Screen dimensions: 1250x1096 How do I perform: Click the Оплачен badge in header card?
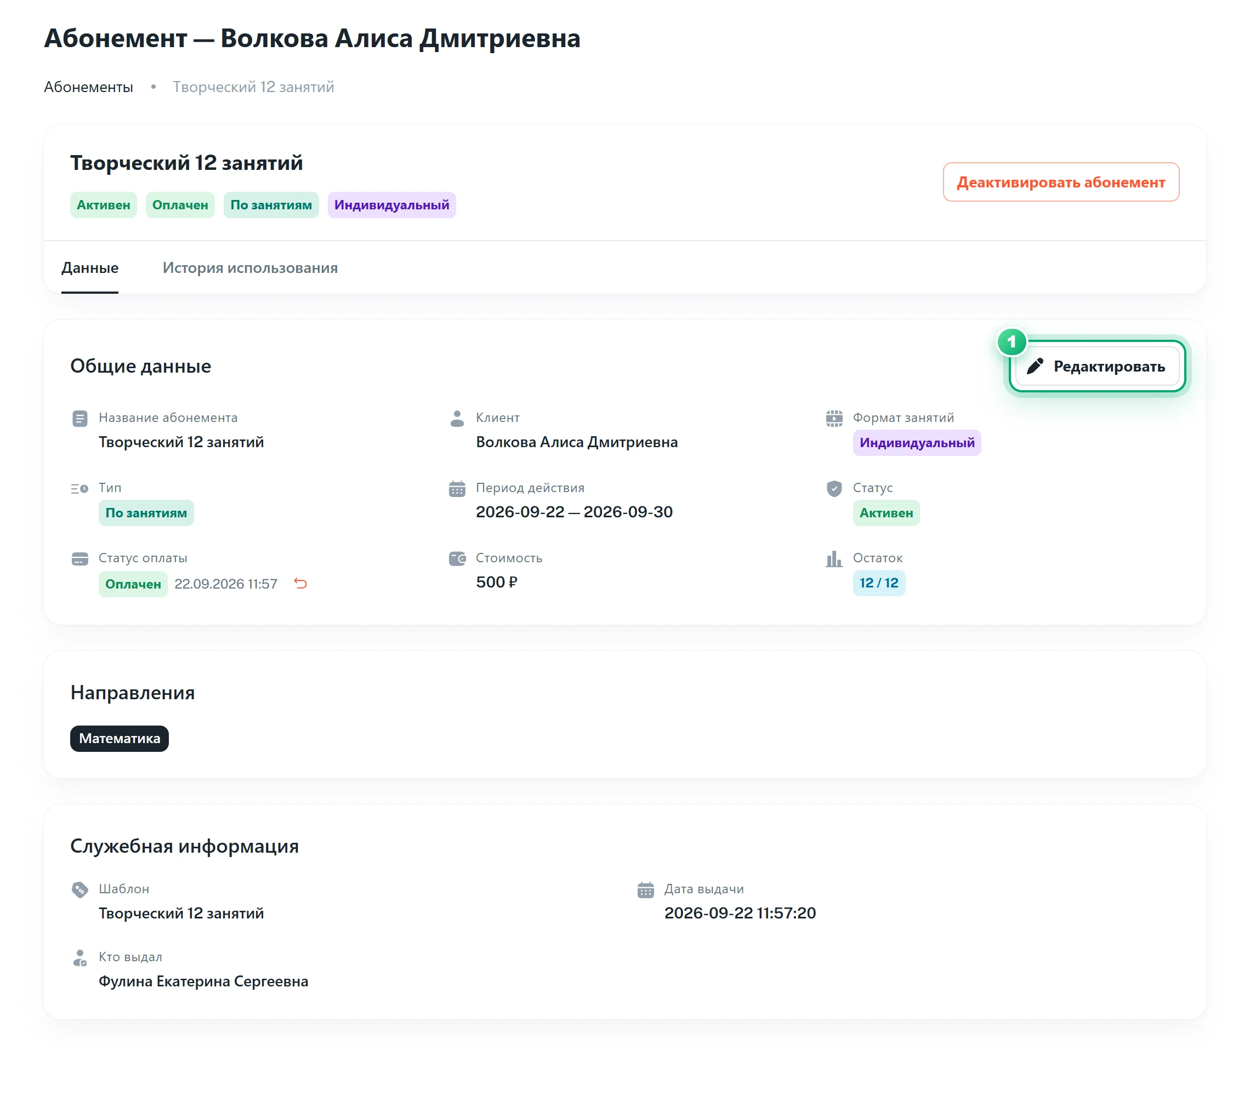180,205
